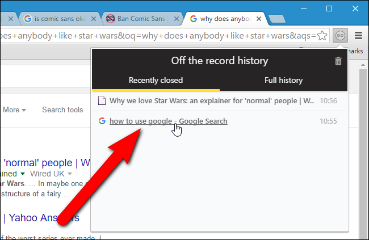
Task: Switch to the Recently closed tab
Action: click(156, 81)
